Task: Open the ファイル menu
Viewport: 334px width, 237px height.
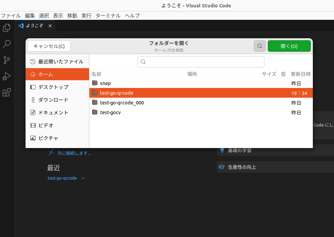Action: tap(11, 15)
